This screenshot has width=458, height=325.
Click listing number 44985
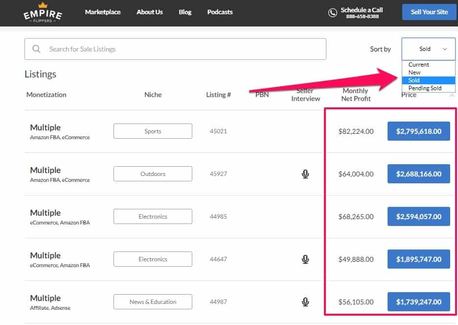pos(218,217)
